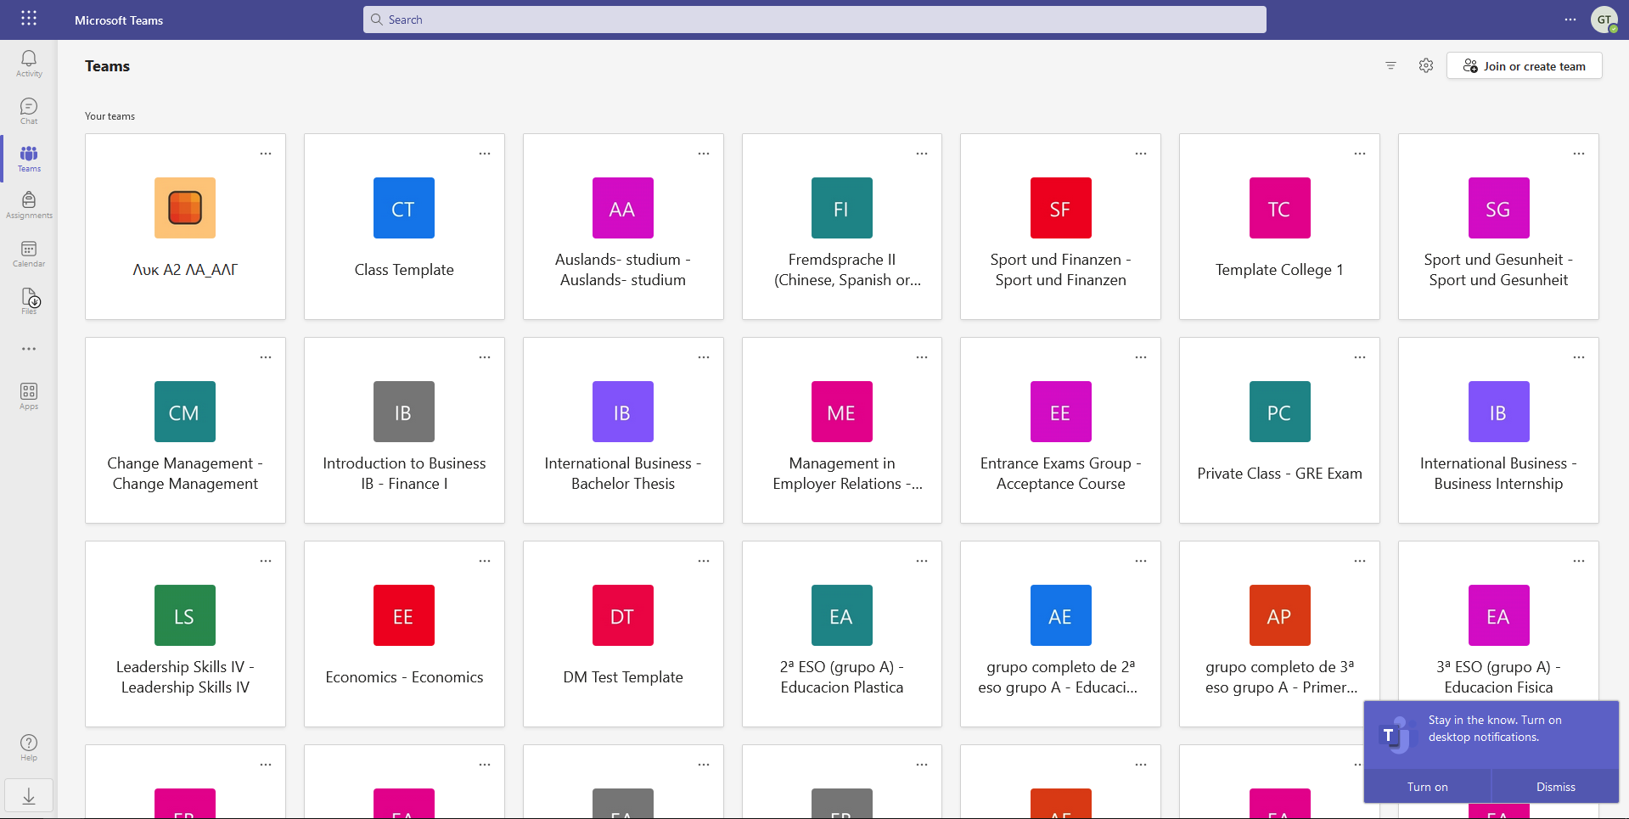Show more apps ellipsis in sidebar

click(29, 349)
